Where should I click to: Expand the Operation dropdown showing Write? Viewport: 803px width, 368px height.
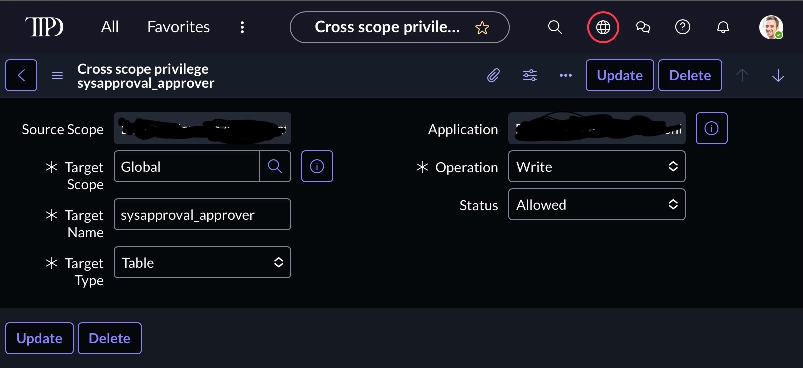[596, 167]
